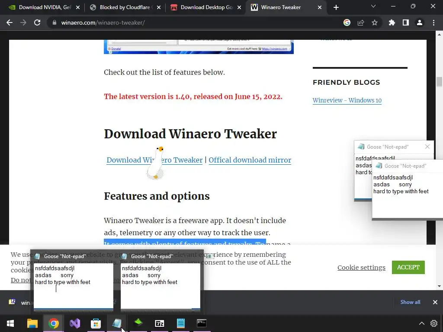This screenshot has width=443, height=332.
Task: Open settings gear in system tray
Action: pos(433,323)
